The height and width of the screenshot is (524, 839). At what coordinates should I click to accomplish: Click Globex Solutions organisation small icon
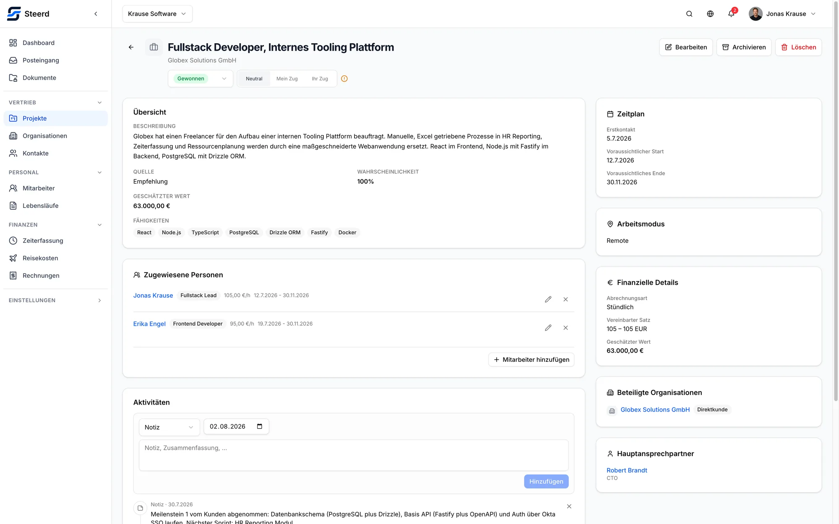(612, 410)
